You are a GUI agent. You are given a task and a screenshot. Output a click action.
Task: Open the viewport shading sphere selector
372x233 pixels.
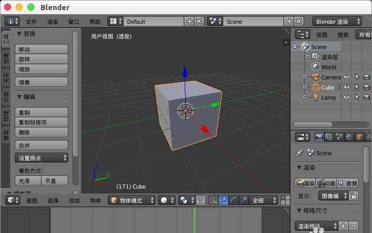(167, 200)
